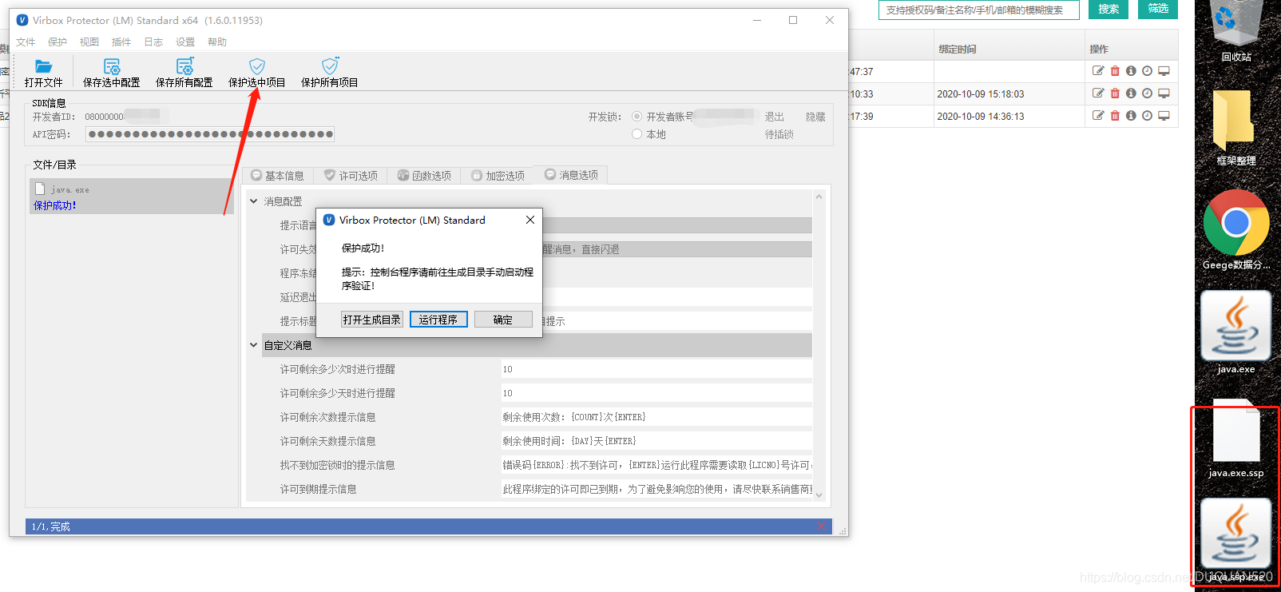Open the 视图 menu
The width and height of the screenshot is (1281, 592).
click(89, 42)
